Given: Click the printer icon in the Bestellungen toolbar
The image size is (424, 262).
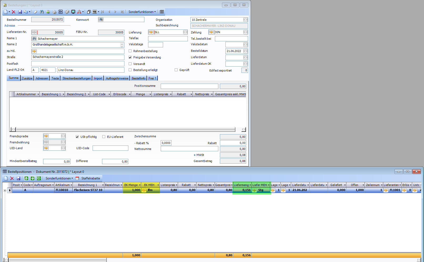Looking at the screenshot, I should click(x=54, y=12).
